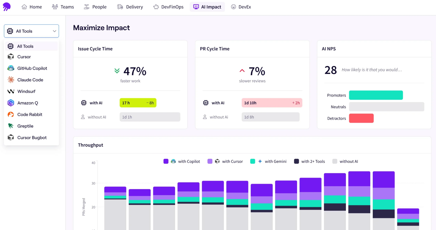Switch to the Teams tab
This screenshot has height=230, width=436.
[63, 7]
